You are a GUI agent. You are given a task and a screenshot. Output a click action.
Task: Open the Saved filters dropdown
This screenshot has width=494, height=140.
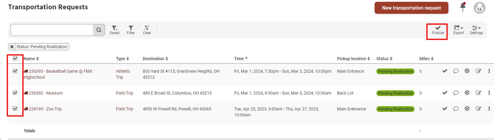(114, 30)
